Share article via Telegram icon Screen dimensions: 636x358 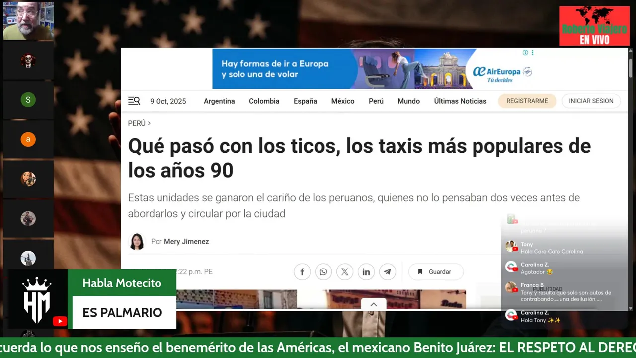(388, 272)
